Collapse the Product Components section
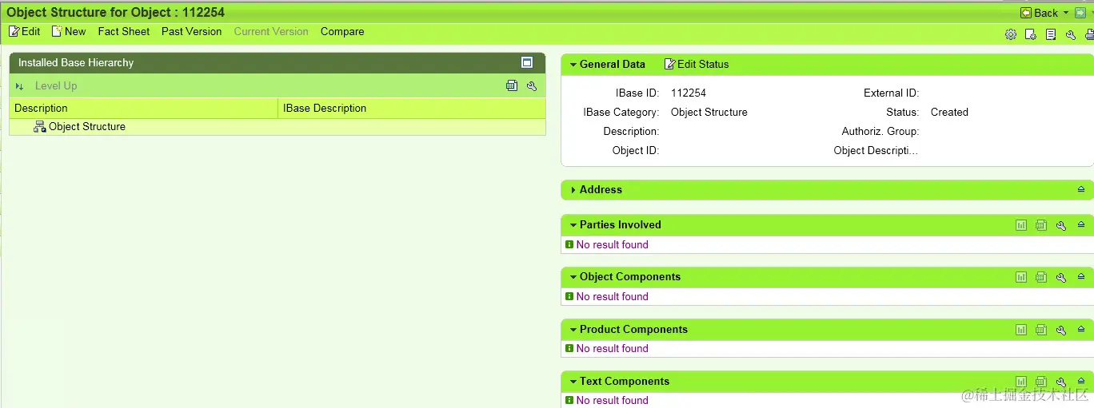This screenshot has width=1094, height=408. (573, 330)
